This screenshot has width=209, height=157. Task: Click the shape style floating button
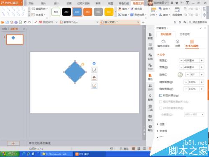(x=94, y=70)
